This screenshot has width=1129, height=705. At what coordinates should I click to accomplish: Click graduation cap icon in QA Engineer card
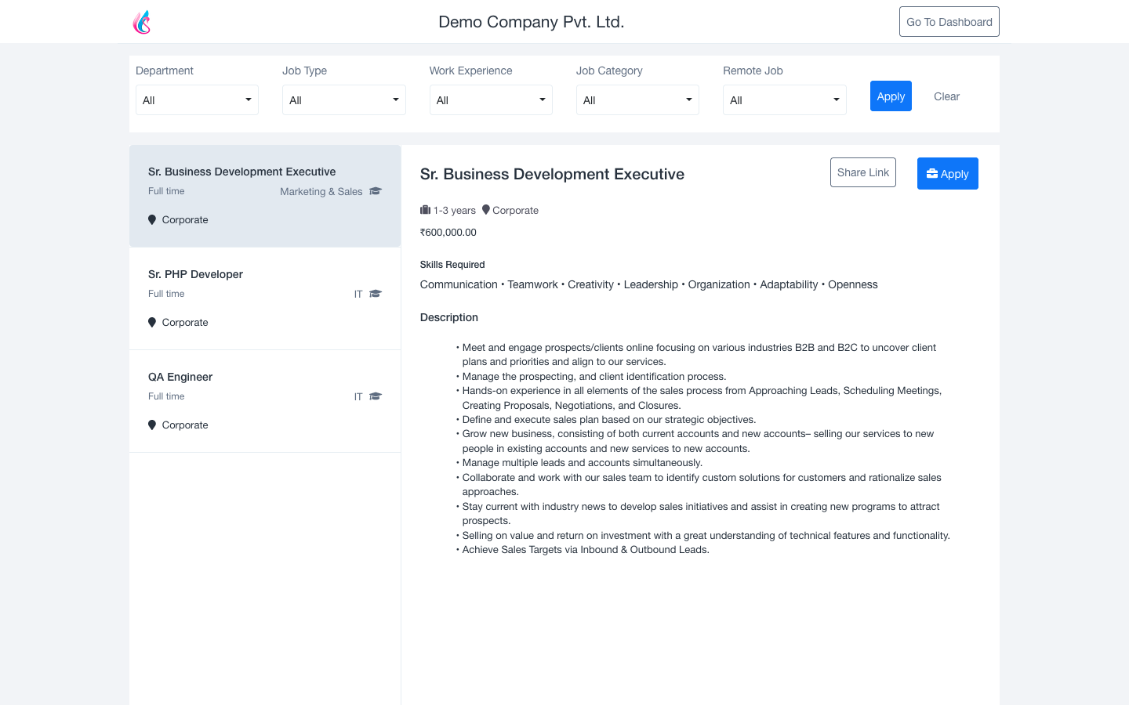point(376,396)
